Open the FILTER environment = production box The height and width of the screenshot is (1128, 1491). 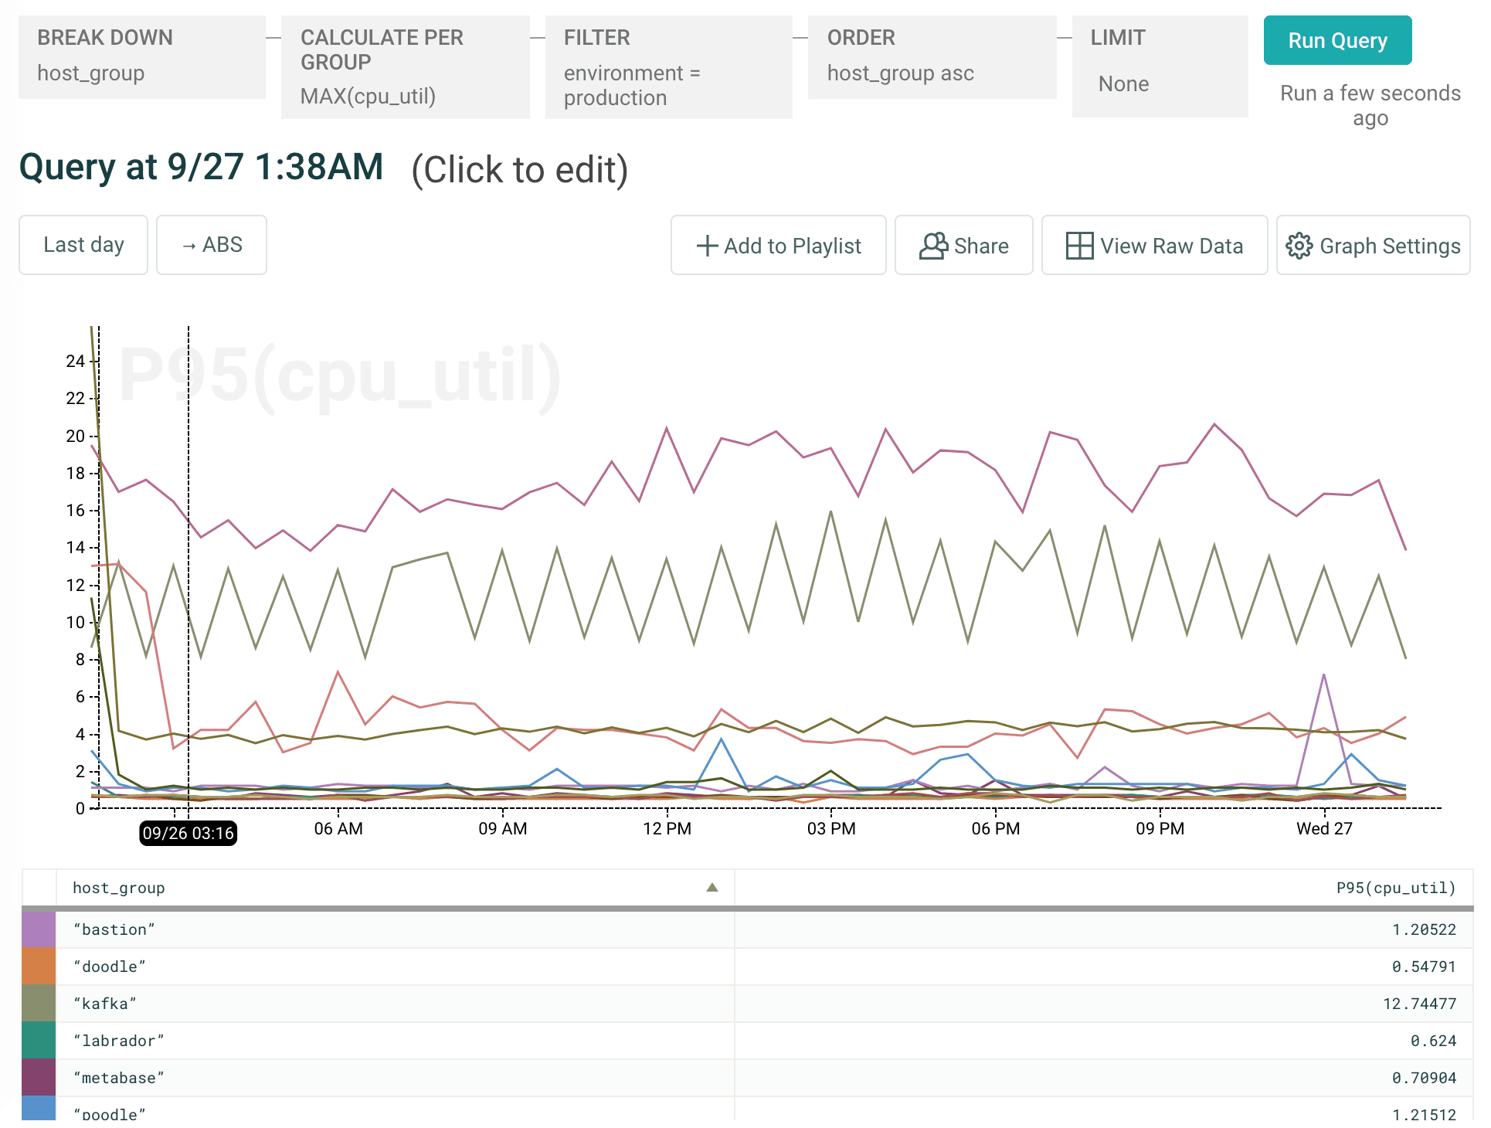pos(668,67)
